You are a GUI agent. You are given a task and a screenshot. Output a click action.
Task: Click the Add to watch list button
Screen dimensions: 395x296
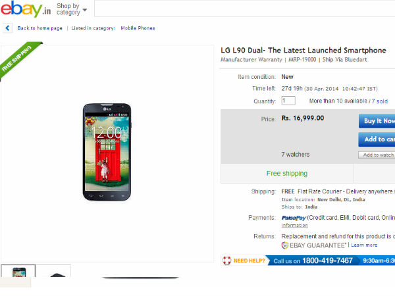click(377, 155)
